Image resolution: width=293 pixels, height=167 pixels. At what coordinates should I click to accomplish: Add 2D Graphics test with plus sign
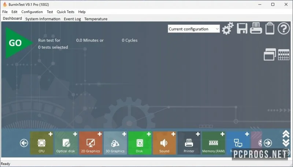tap(100, 134)
